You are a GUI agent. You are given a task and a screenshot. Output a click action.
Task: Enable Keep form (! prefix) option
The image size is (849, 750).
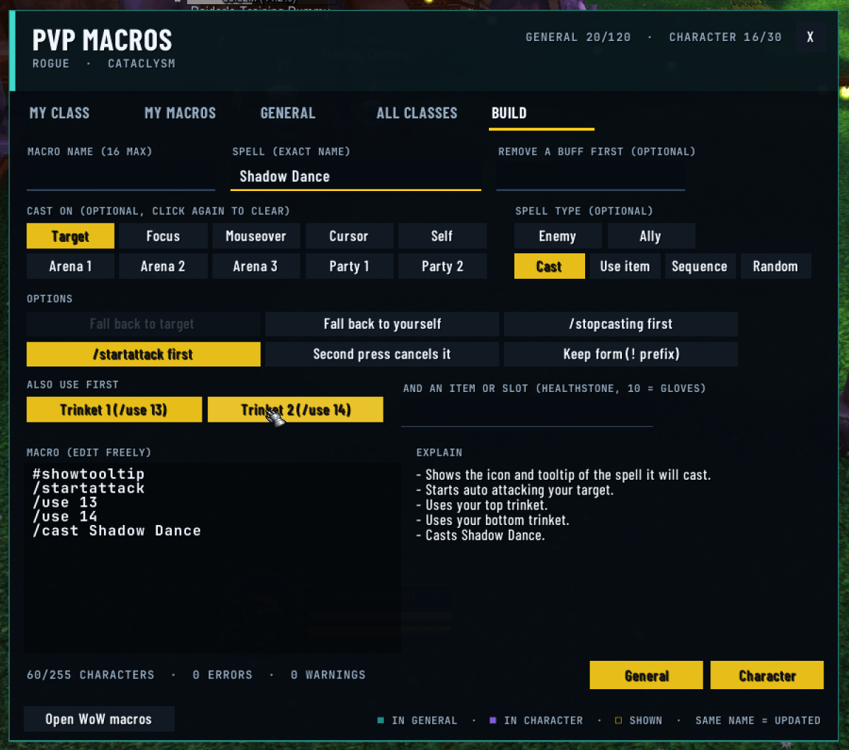tap(620, 354)
